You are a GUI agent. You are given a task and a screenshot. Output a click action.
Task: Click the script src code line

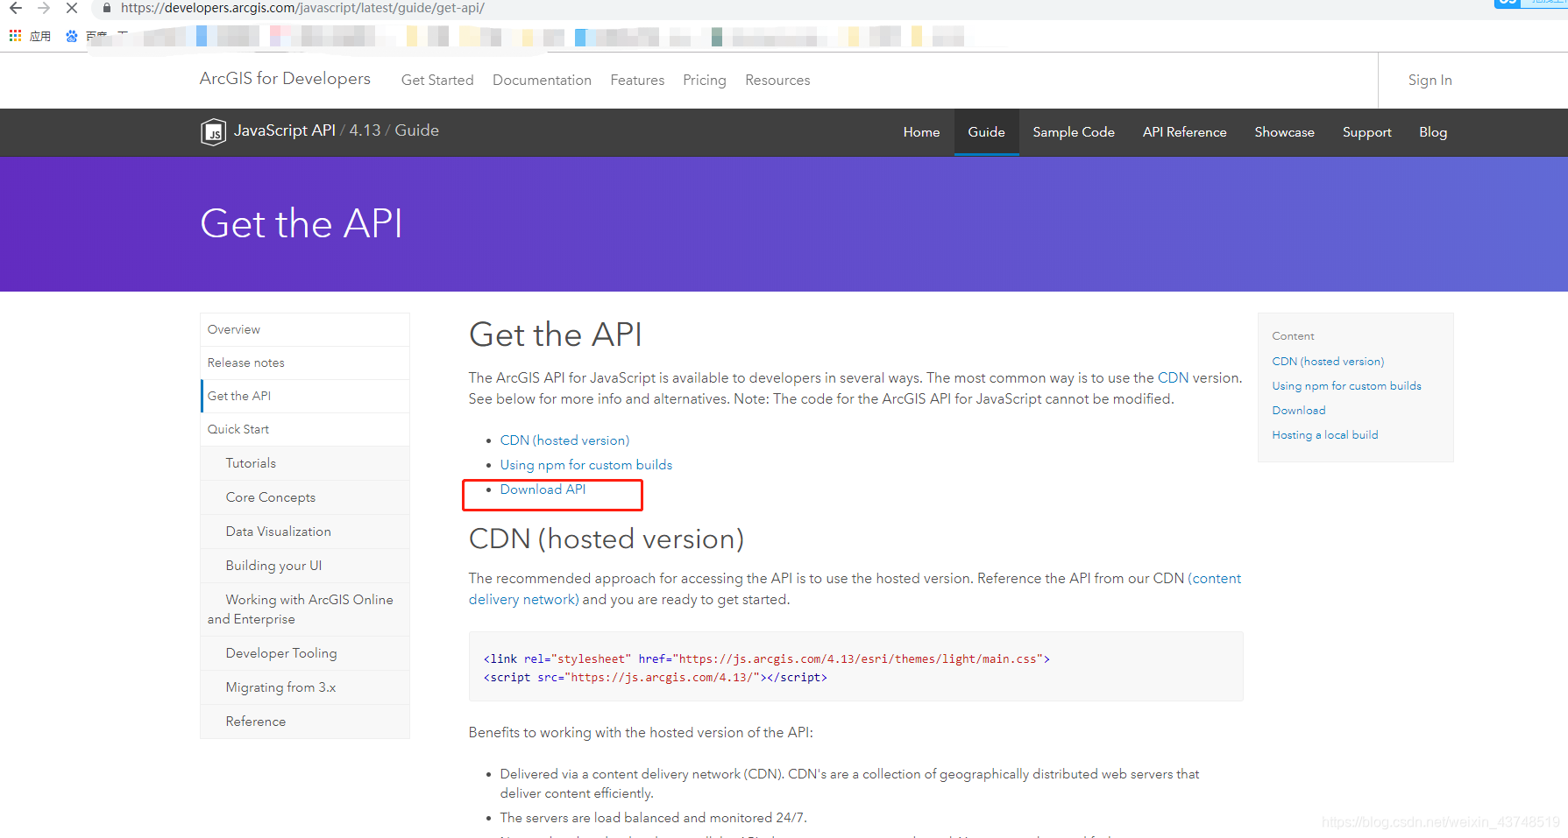point(655,678)
